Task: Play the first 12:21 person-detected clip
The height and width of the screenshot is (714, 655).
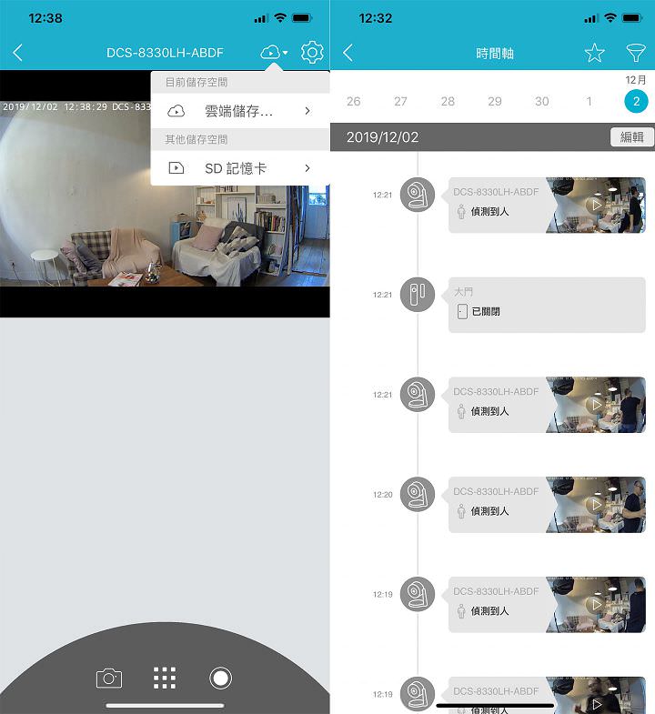Action: [x=596, y=205]
